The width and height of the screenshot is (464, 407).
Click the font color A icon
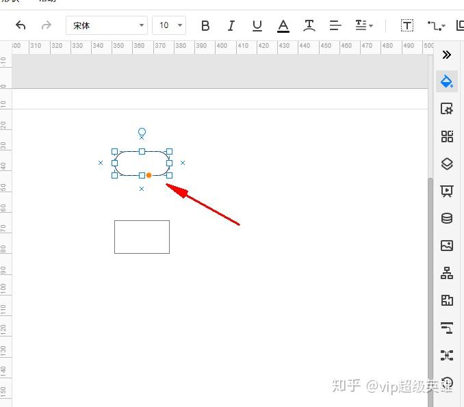click(x=283, y=26)
